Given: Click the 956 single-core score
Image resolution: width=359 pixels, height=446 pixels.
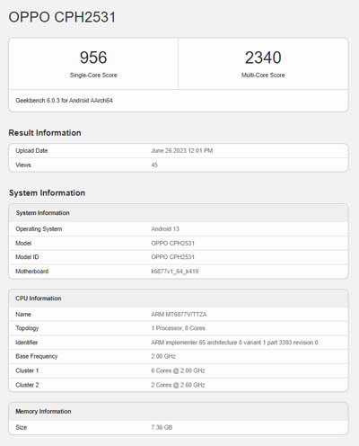Looking at the screenshot, I should pyautogui.click(x=93, y=58).
